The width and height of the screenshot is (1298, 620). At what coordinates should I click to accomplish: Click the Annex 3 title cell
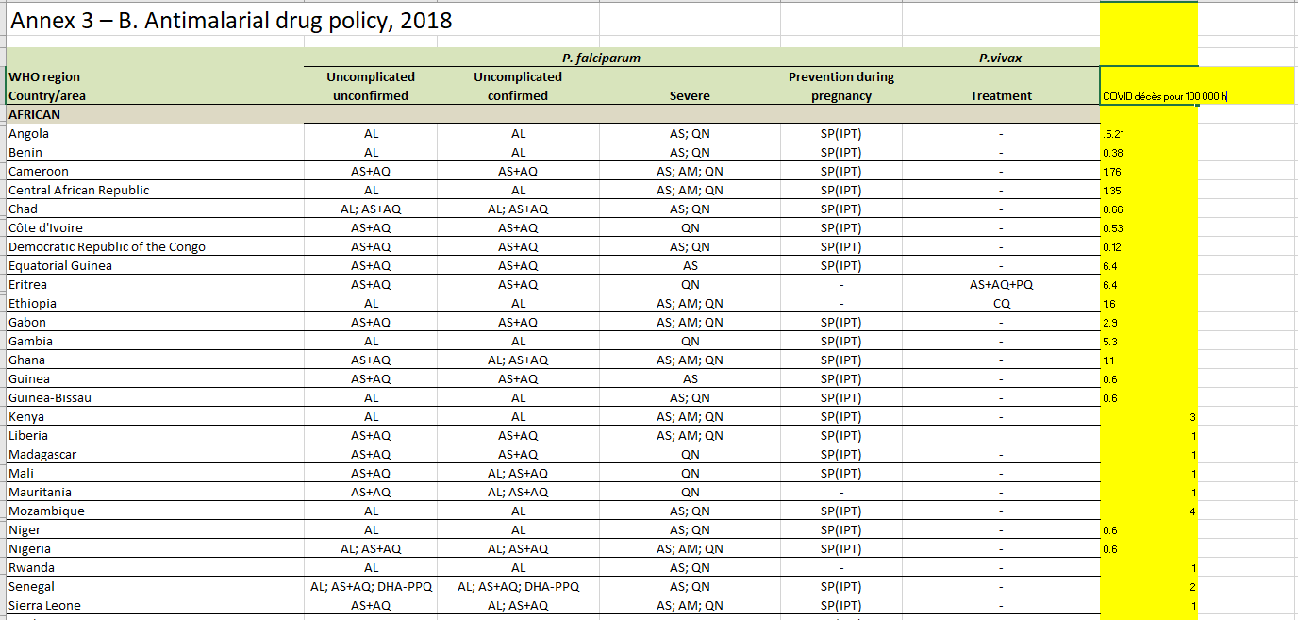[x=231, y=21]
